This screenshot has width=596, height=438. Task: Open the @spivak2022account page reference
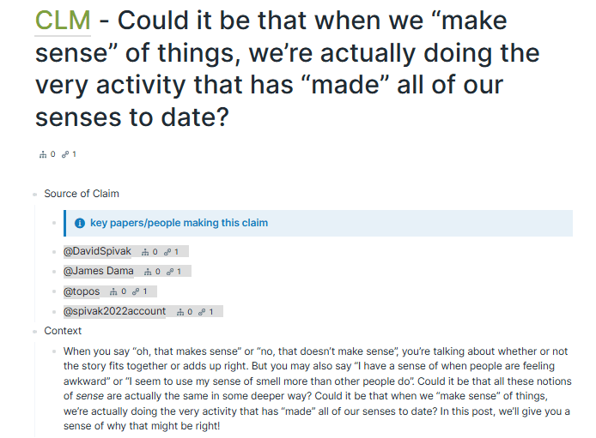(x=114, y=311)
